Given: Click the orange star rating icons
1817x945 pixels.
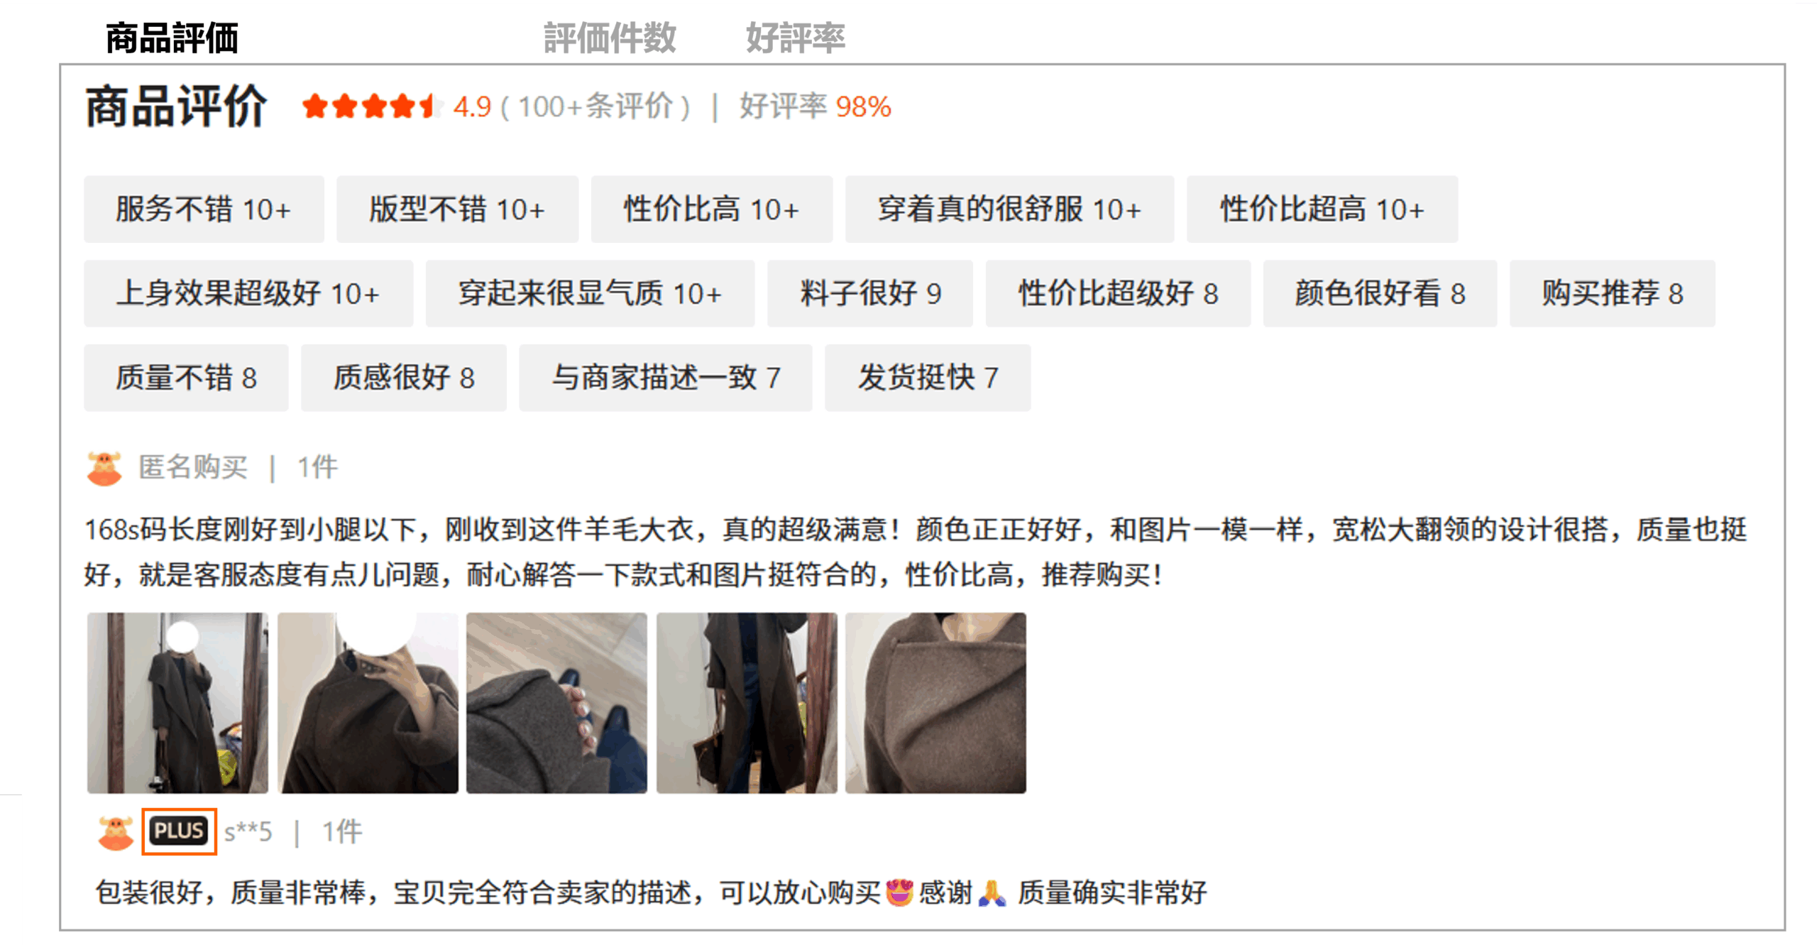Looking at the screenshot, I should point(368,106).
